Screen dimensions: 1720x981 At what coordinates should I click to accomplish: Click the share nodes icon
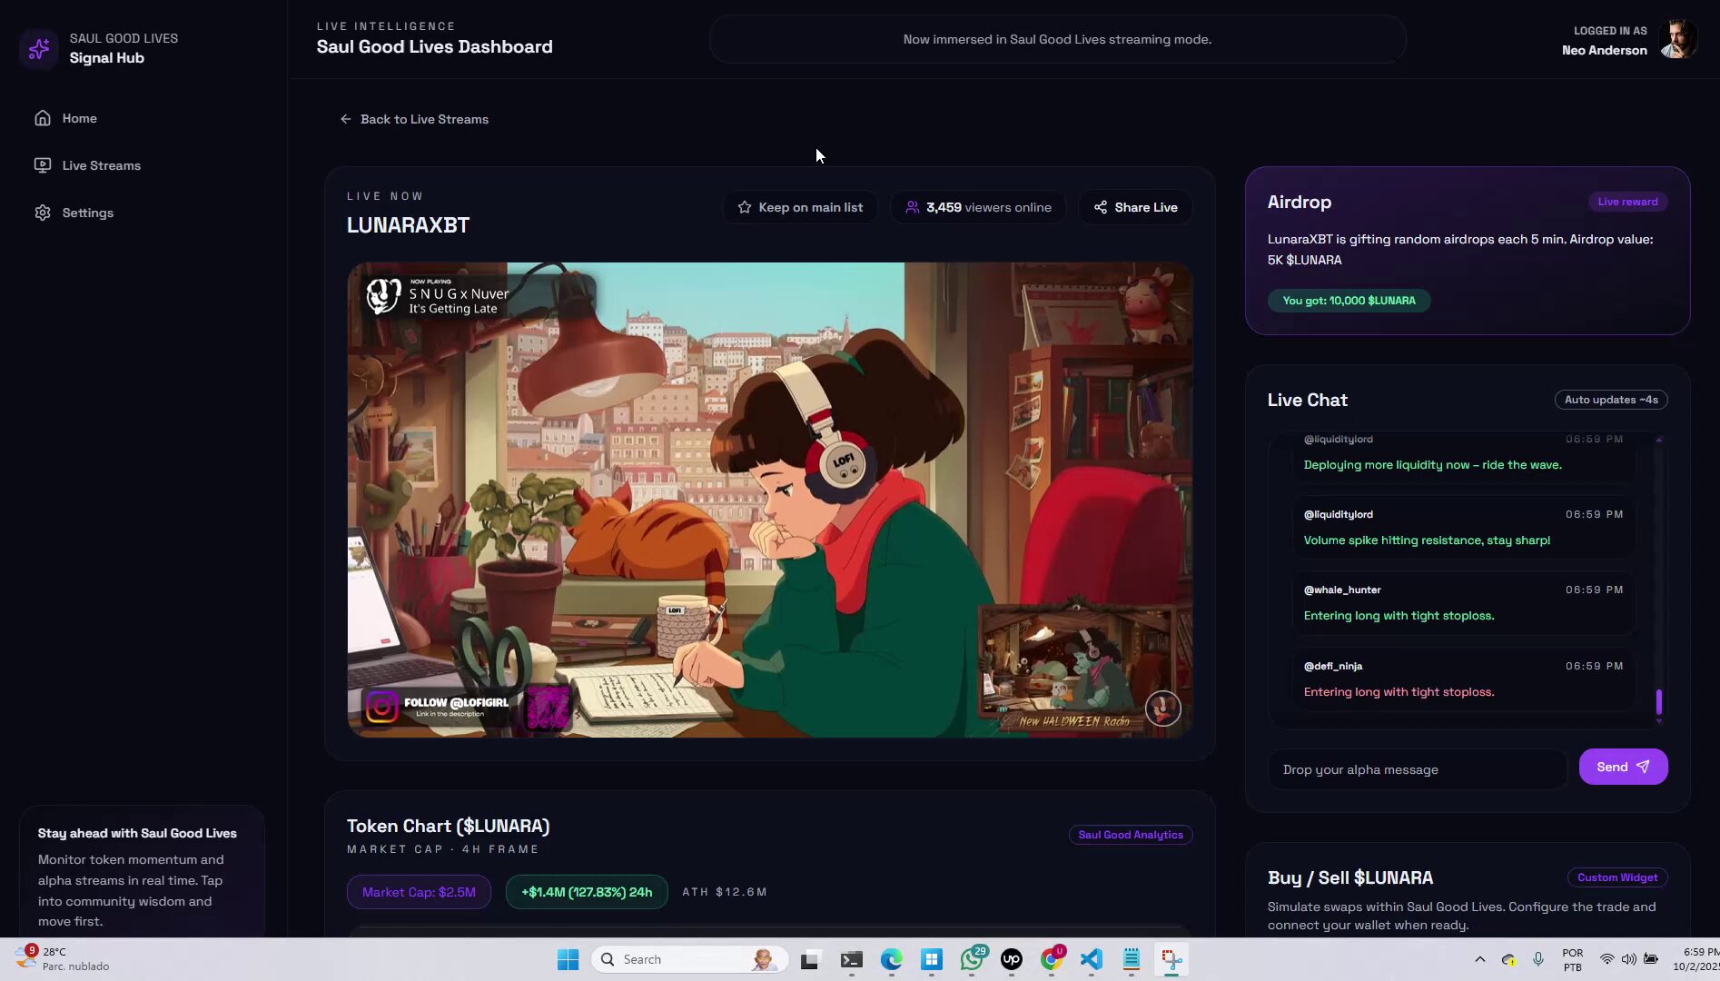coord(1101,207)
